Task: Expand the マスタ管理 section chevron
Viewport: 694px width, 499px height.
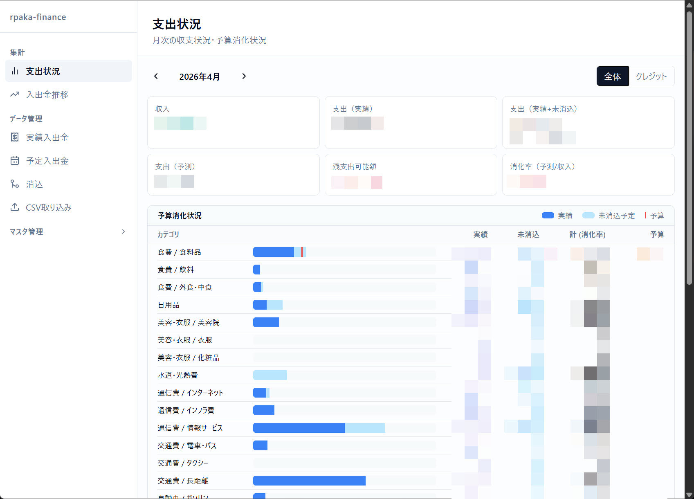Action: [x=124, y=232]
